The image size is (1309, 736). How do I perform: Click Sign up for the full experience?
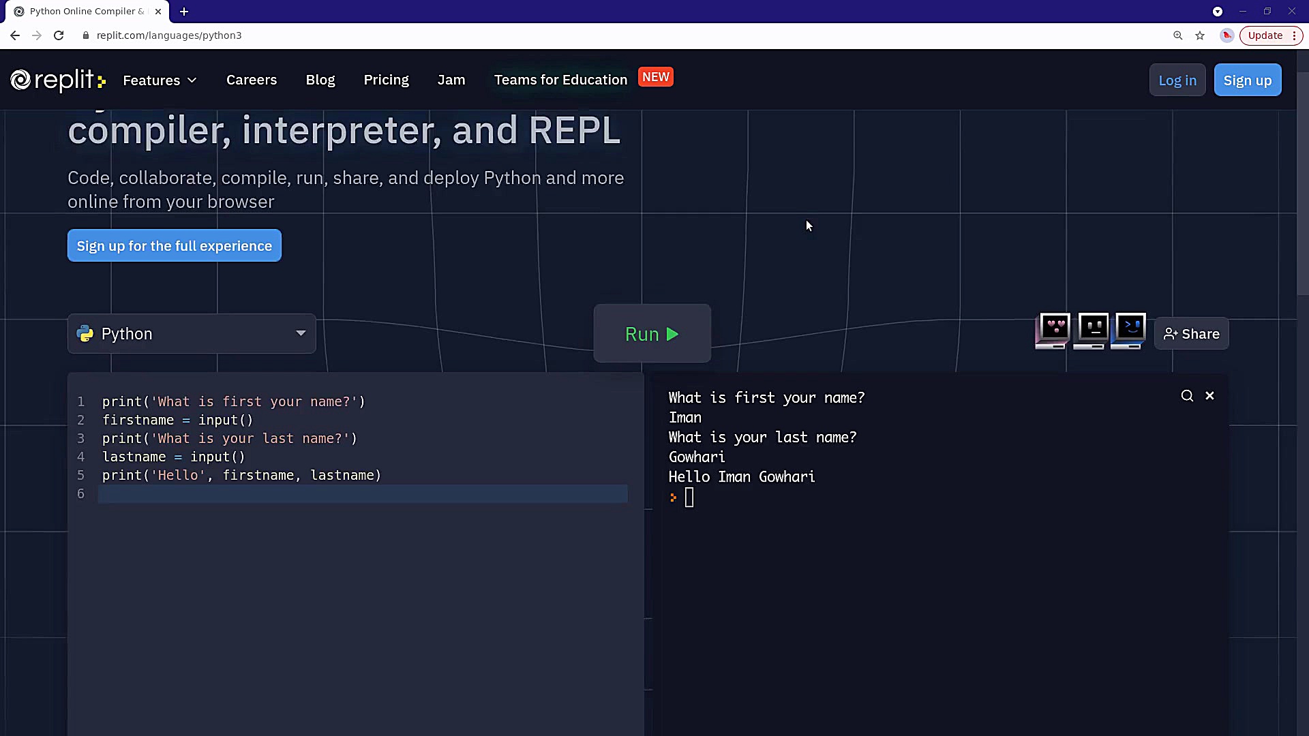[175, 245]
